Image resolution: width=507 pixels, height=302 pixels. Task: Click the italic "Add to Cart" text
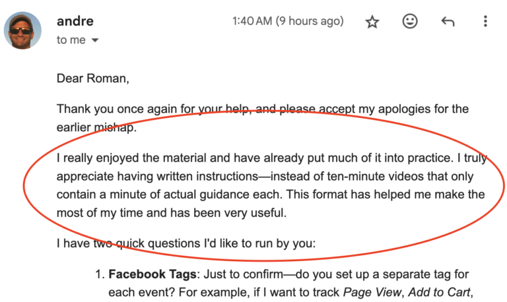pyautogui.click(x=442, y=291)
